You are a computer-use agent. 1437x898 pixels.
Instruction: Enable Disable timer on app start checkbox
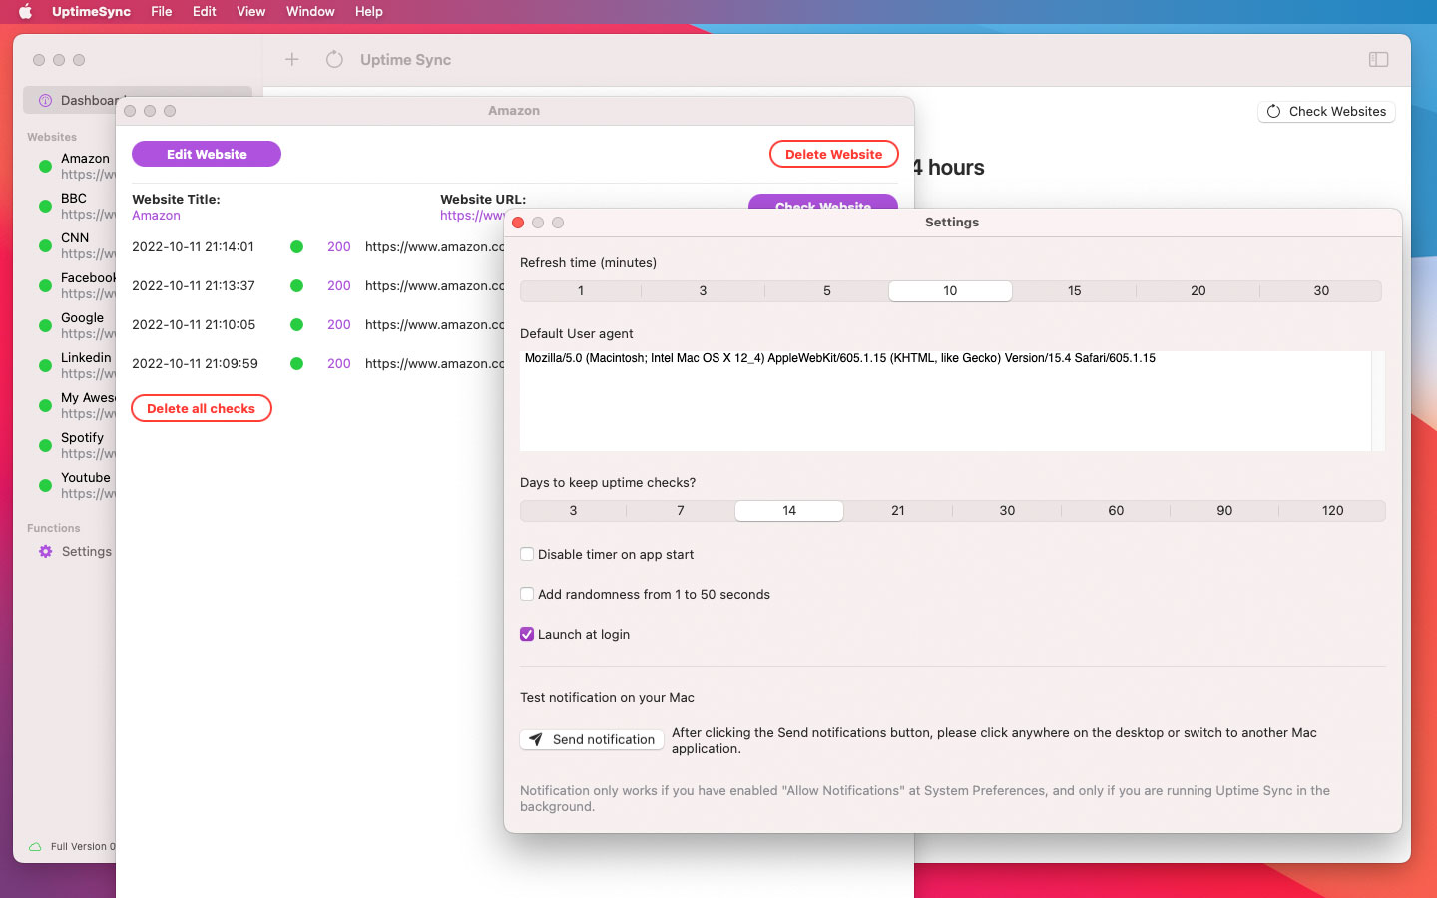click(527, 554)
